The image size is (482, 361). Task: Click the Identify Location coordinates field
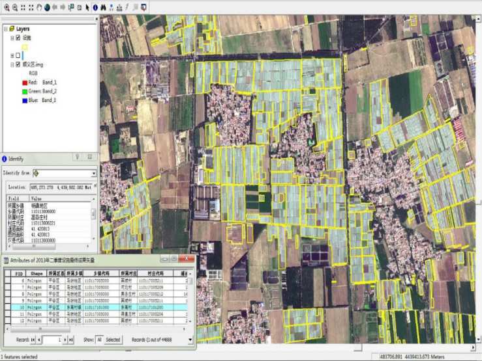[61, 187]
